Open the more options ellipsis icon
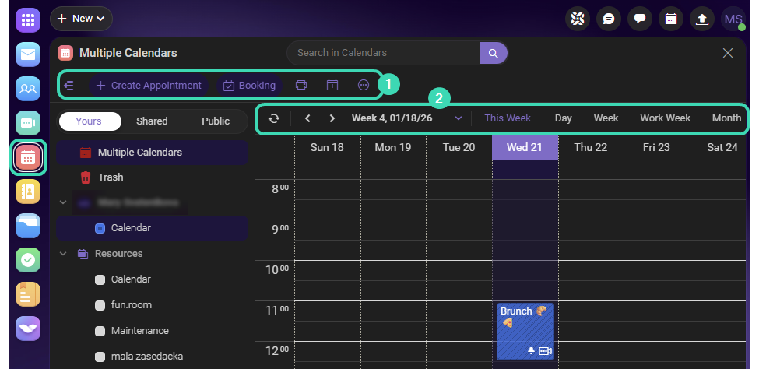The height and width of the screenshot is (369, 759). pyautogui.click(x=363, y=85)
